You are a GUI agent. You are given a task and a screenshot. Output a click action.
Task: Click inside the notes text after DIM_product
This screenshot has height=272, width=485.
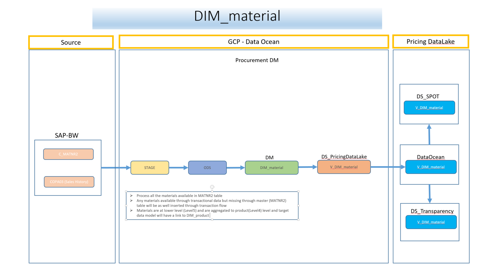tap(209, 215)
